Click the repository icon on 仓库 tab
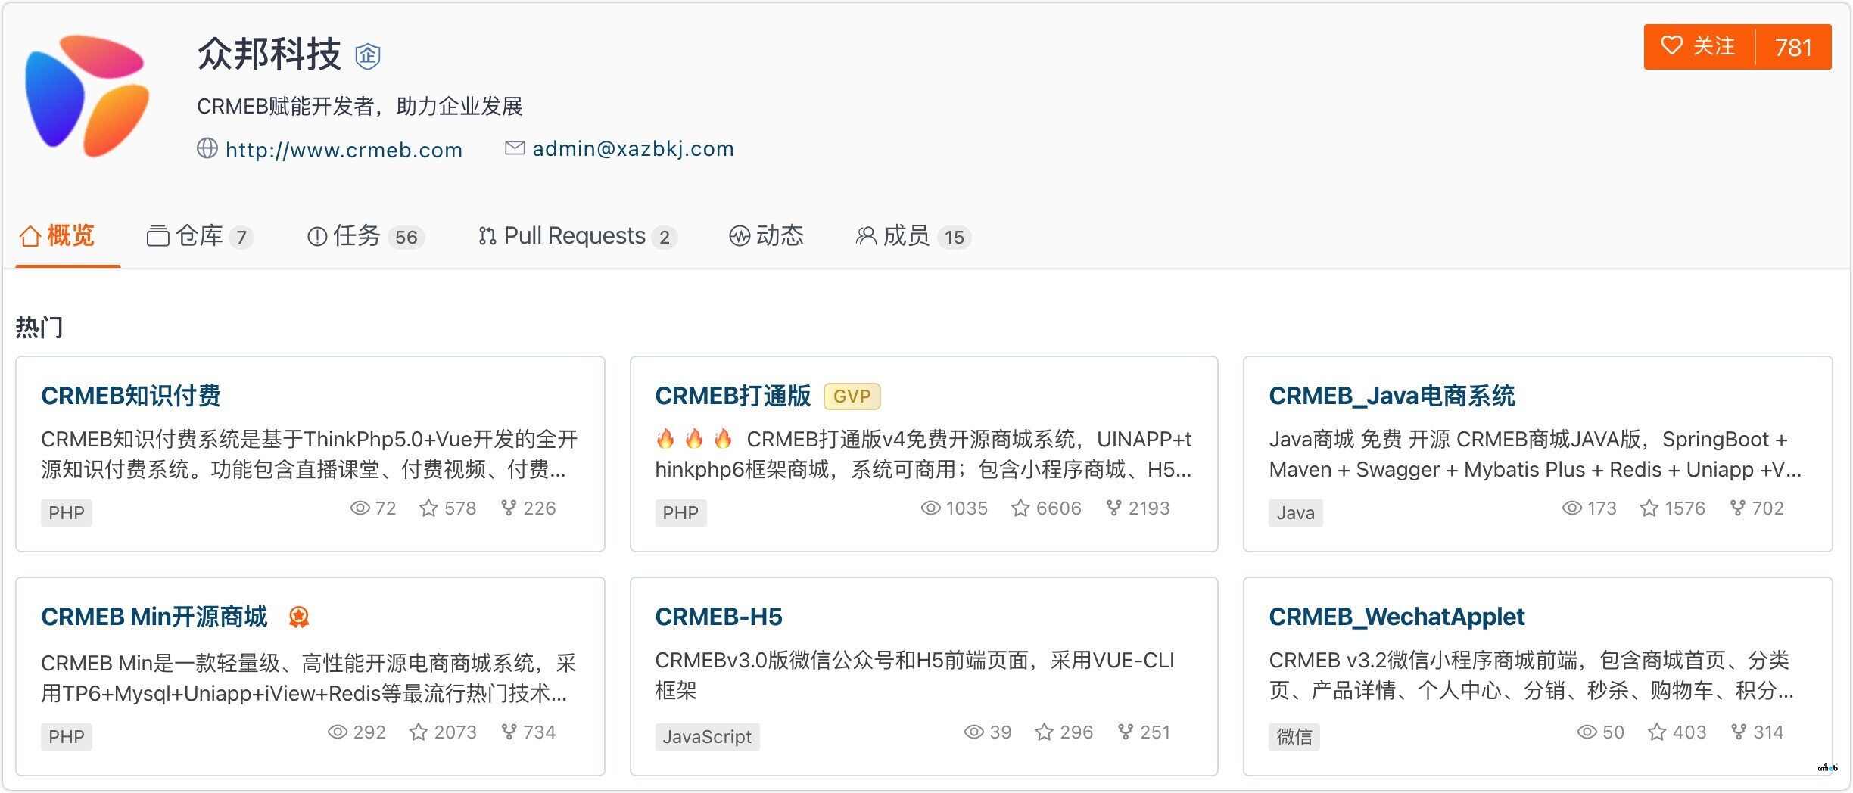 157,237
